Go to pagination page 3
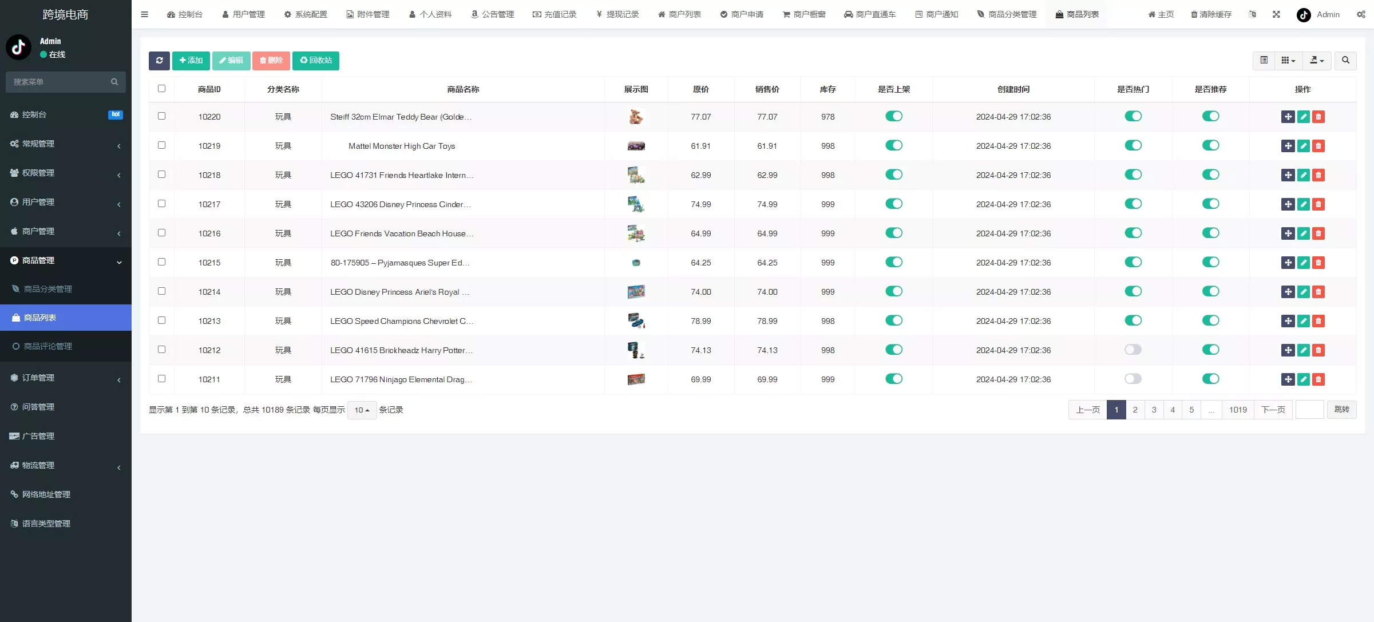 click(x=1154, y=410)
